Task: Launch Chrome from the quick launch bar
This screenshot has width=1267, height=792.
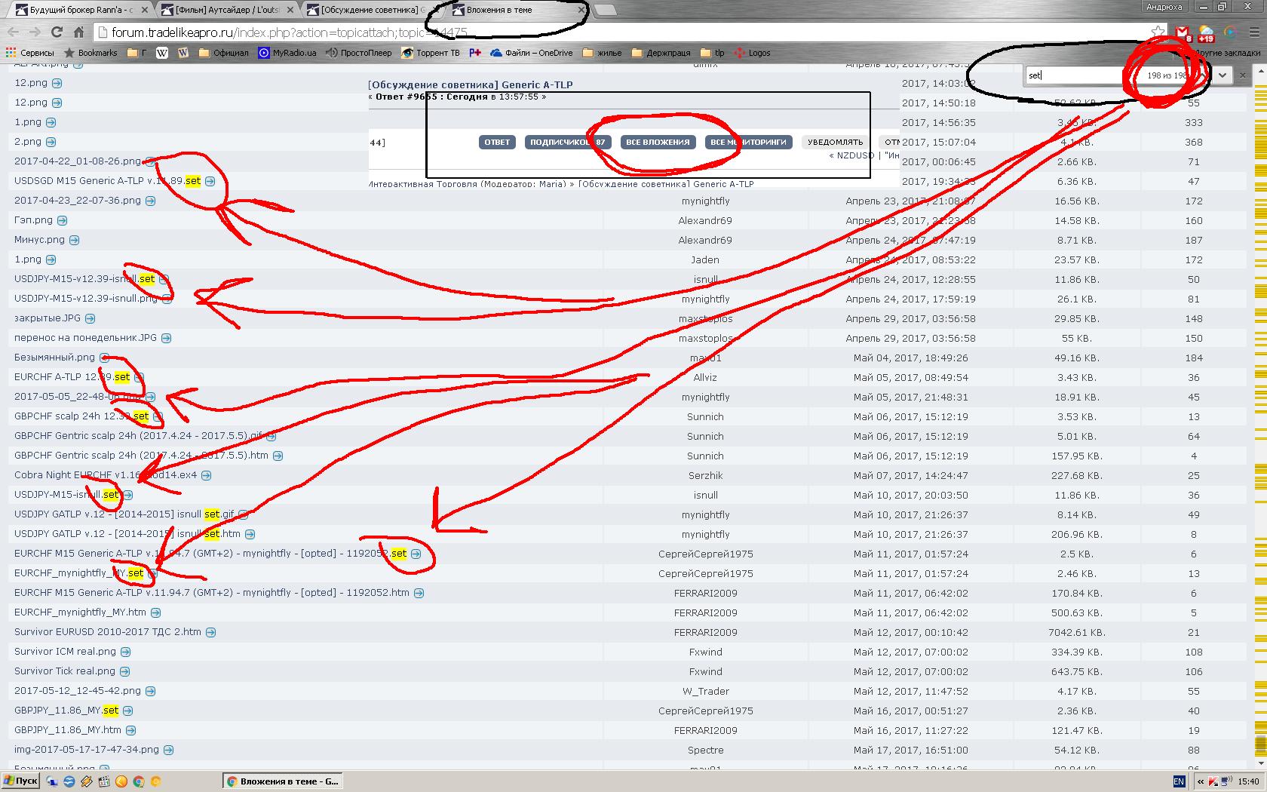Action: pyautogui.click(x=139, y=781)
